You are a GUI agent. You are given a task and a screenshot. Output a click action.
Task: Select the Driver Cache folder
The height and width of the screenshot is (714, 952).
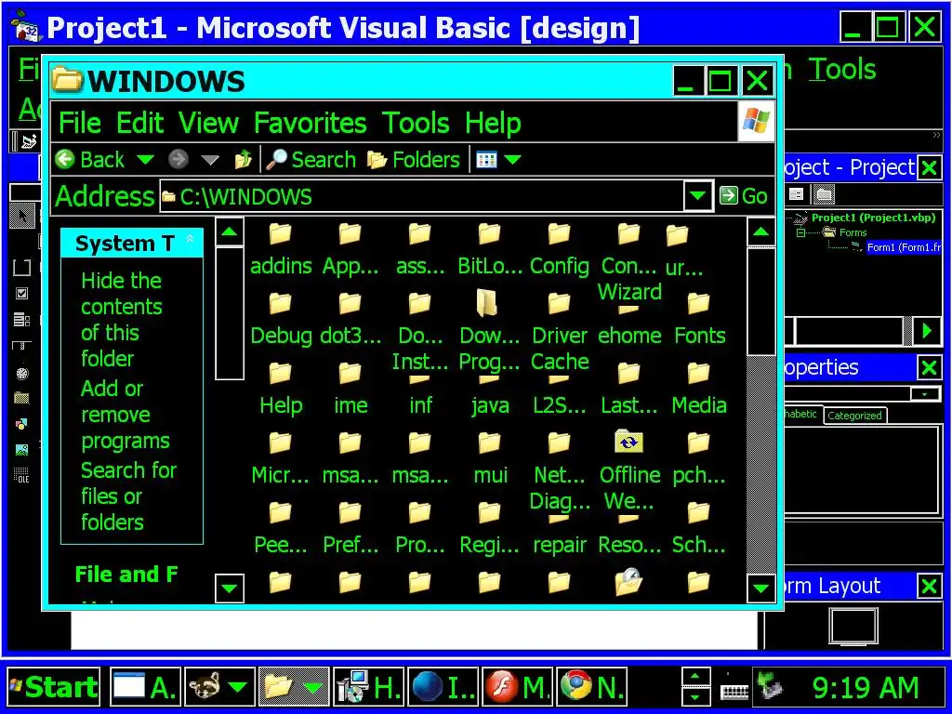pos(559,333)
